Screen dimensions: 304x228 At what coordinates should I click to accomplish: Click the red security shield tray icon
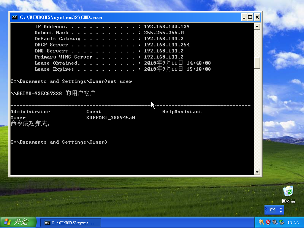tap(268, 222)
